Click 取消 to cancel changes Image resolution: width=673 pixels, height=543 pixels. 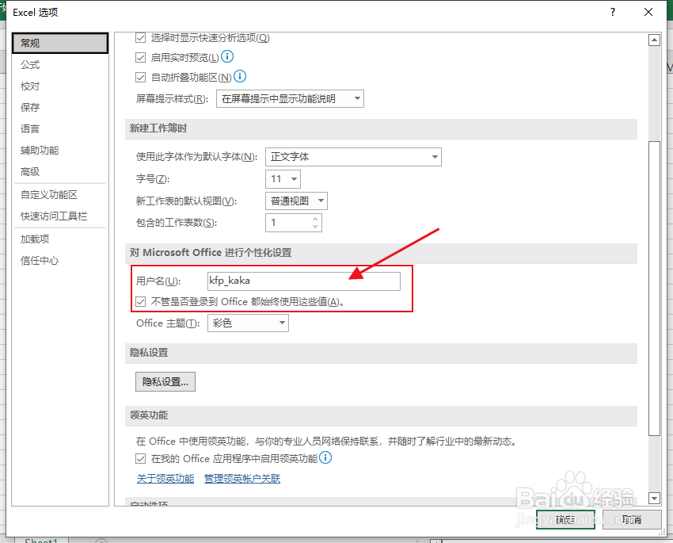(x=631, y=520)
